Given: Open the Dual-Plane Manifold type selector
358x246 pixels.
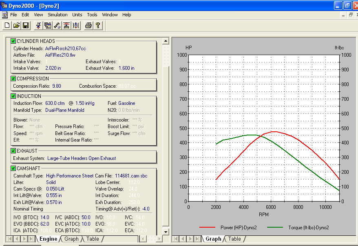Looking at the screenshot, I should [65, 110].
